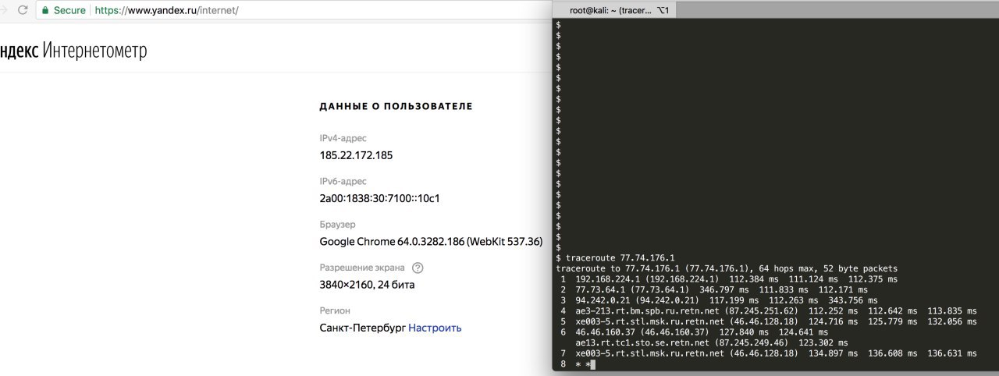Click the hop 4 ae3-213.rt.bm.spb.ru.retn.net line
Image resolution: width=999 pixels, height=376 pixels.
tap(768, 310)
